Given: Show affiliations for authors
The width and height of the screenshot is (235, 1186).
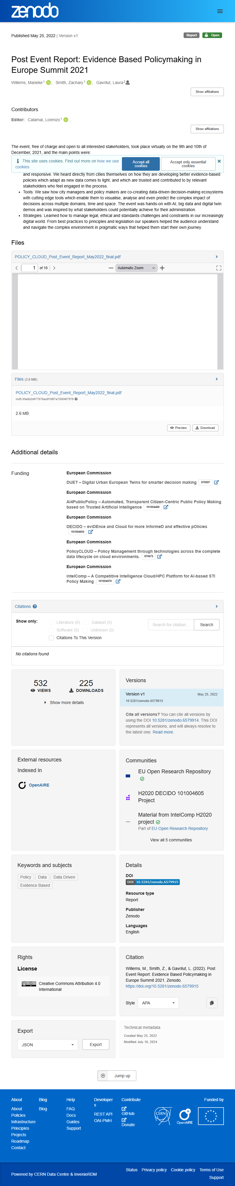Looking at the screenshot, I should pos(207,92).
